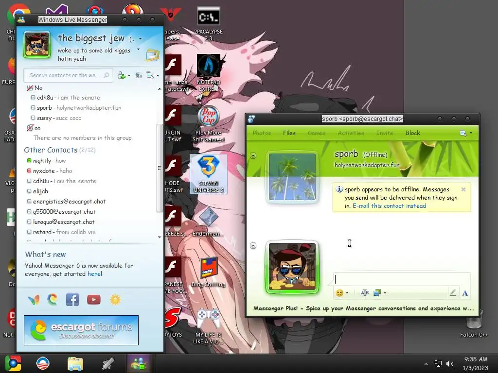Select contact g55000@escargot.chat
The width and height of the screenshot is (498, 373).
[x=61, y=212]
